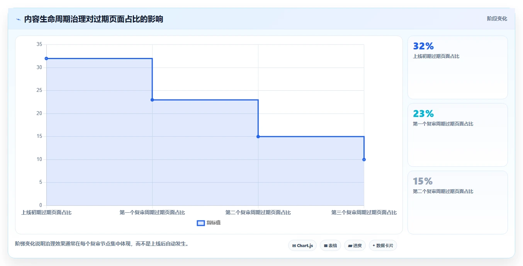This screenshot has height=266, width=523.
Task: Click the y-axis value 5
Action: [41, 182]
